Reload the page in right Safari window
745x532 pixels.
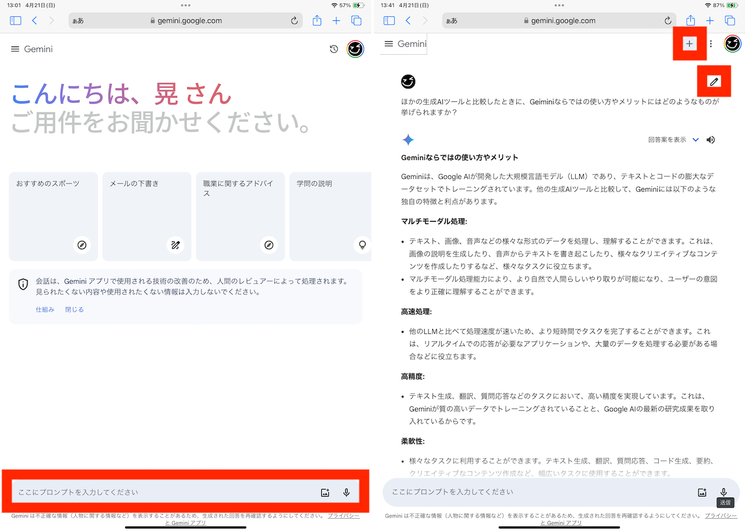click(668, 21)
